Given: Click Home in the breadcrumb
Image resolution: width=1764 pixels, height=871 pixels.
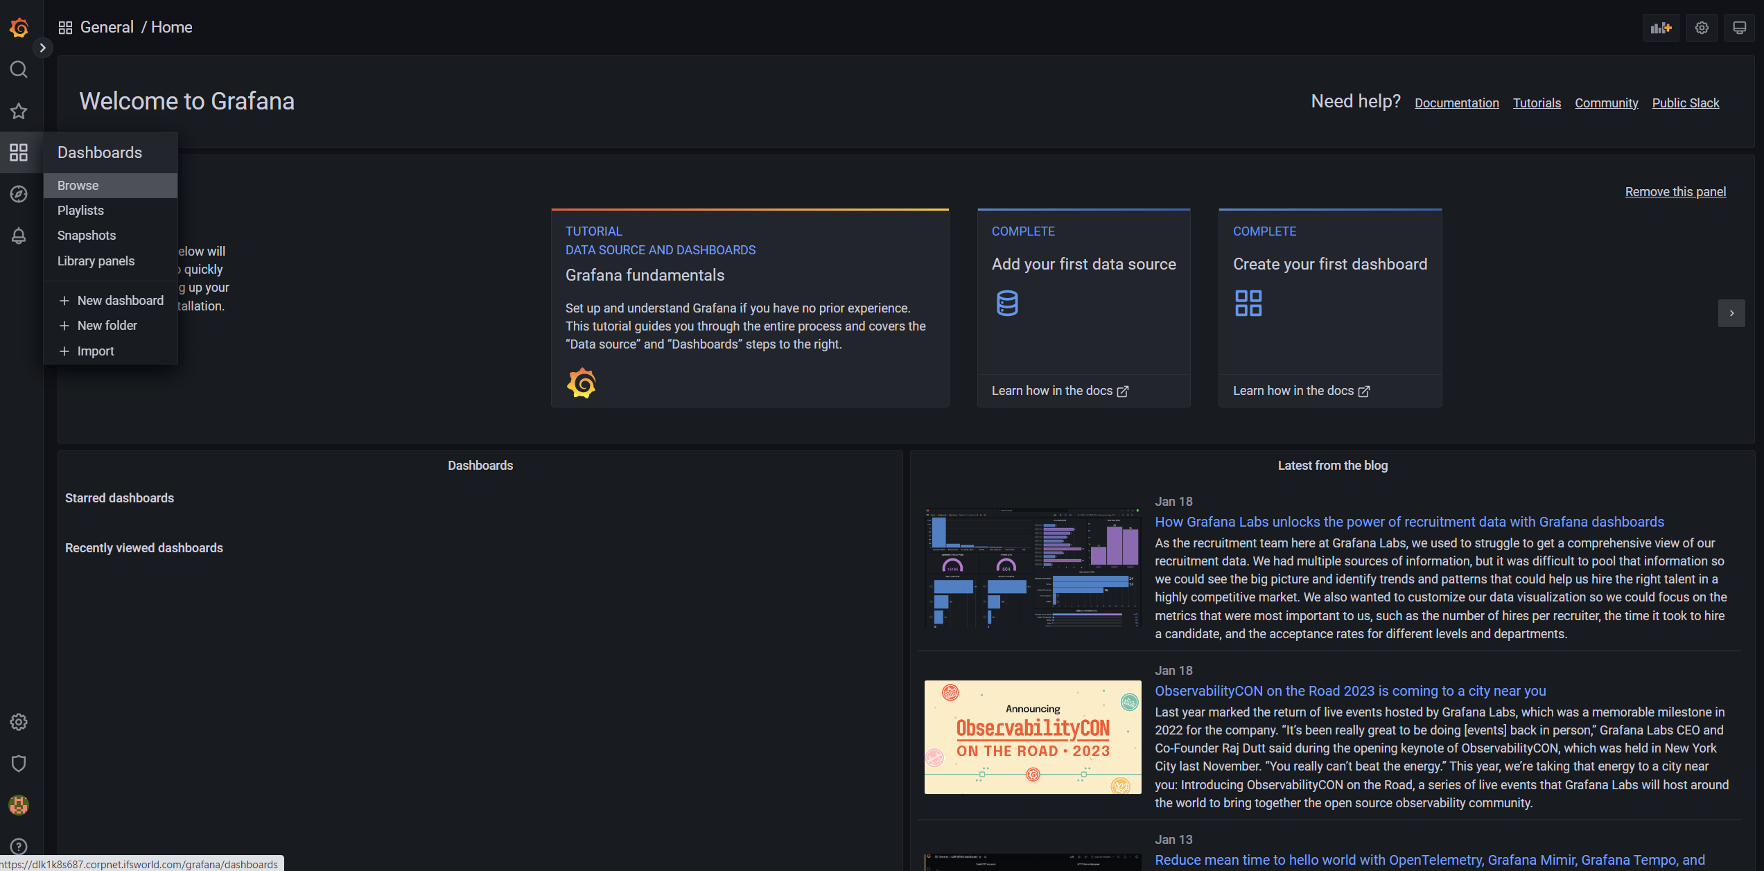Looking at the screenshot, I should [x=172, y=27].
